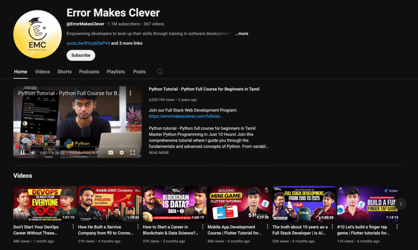Screen dimensions: 418x250
Task: Click '37K views • 5 months ago' text
Action: (x=164, y=241)
